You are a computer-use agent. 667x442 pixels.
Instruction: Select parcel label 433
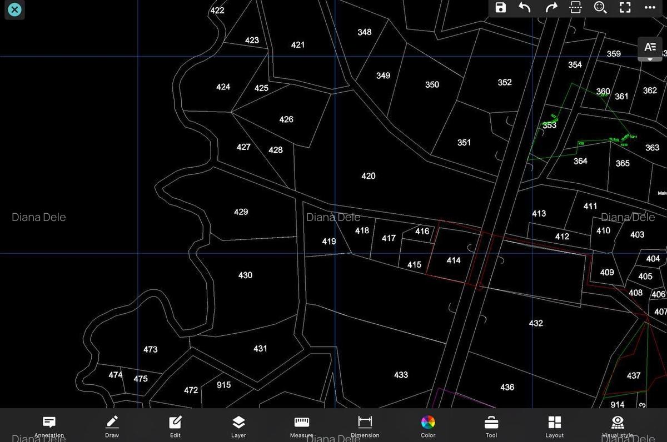[x=401, y=375]
